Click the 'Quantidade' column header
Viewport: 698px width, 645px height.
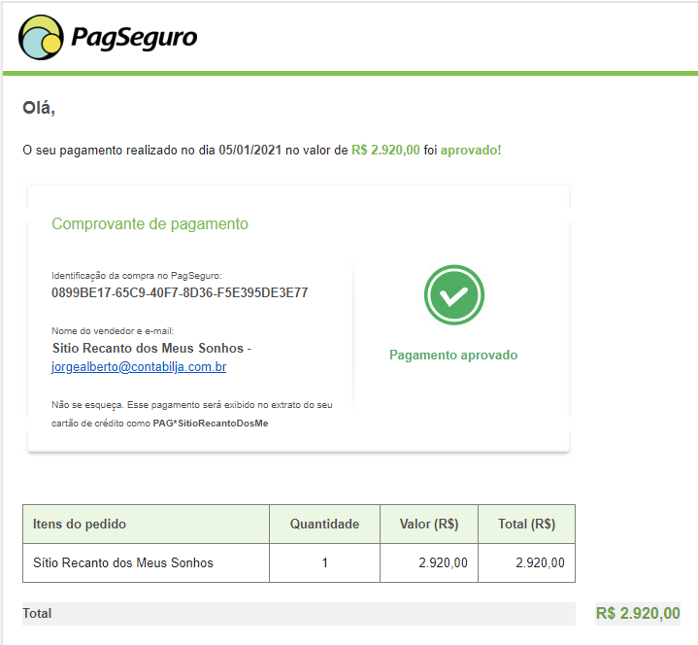[x=324, y=524]
